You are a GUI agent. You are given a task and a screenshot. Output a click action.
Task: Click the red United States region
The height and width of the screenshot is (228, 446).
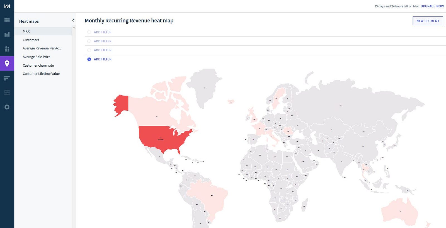point(160,138)
